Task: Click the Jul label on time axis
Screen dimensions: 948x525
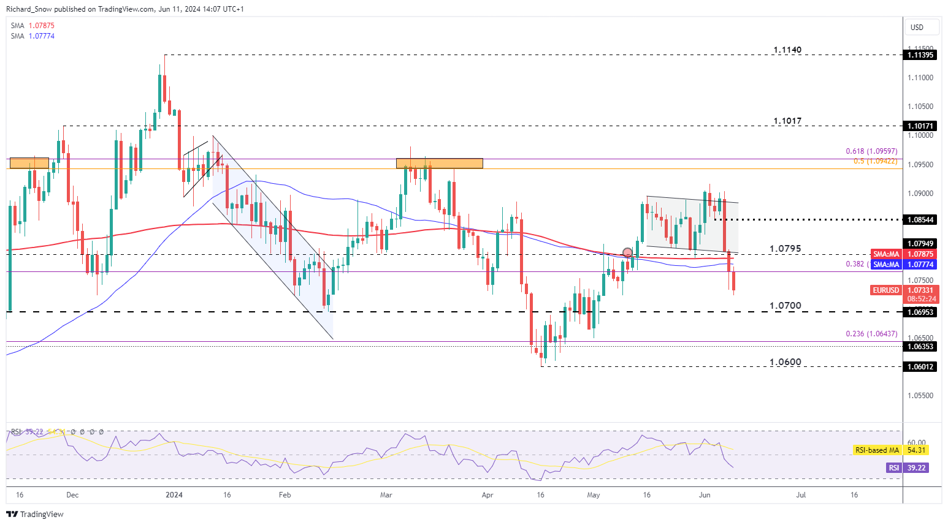Action: 801,495
